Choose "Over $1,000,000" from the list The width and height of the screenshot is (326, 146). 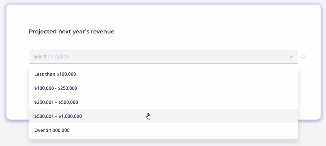tap(163, 130)
